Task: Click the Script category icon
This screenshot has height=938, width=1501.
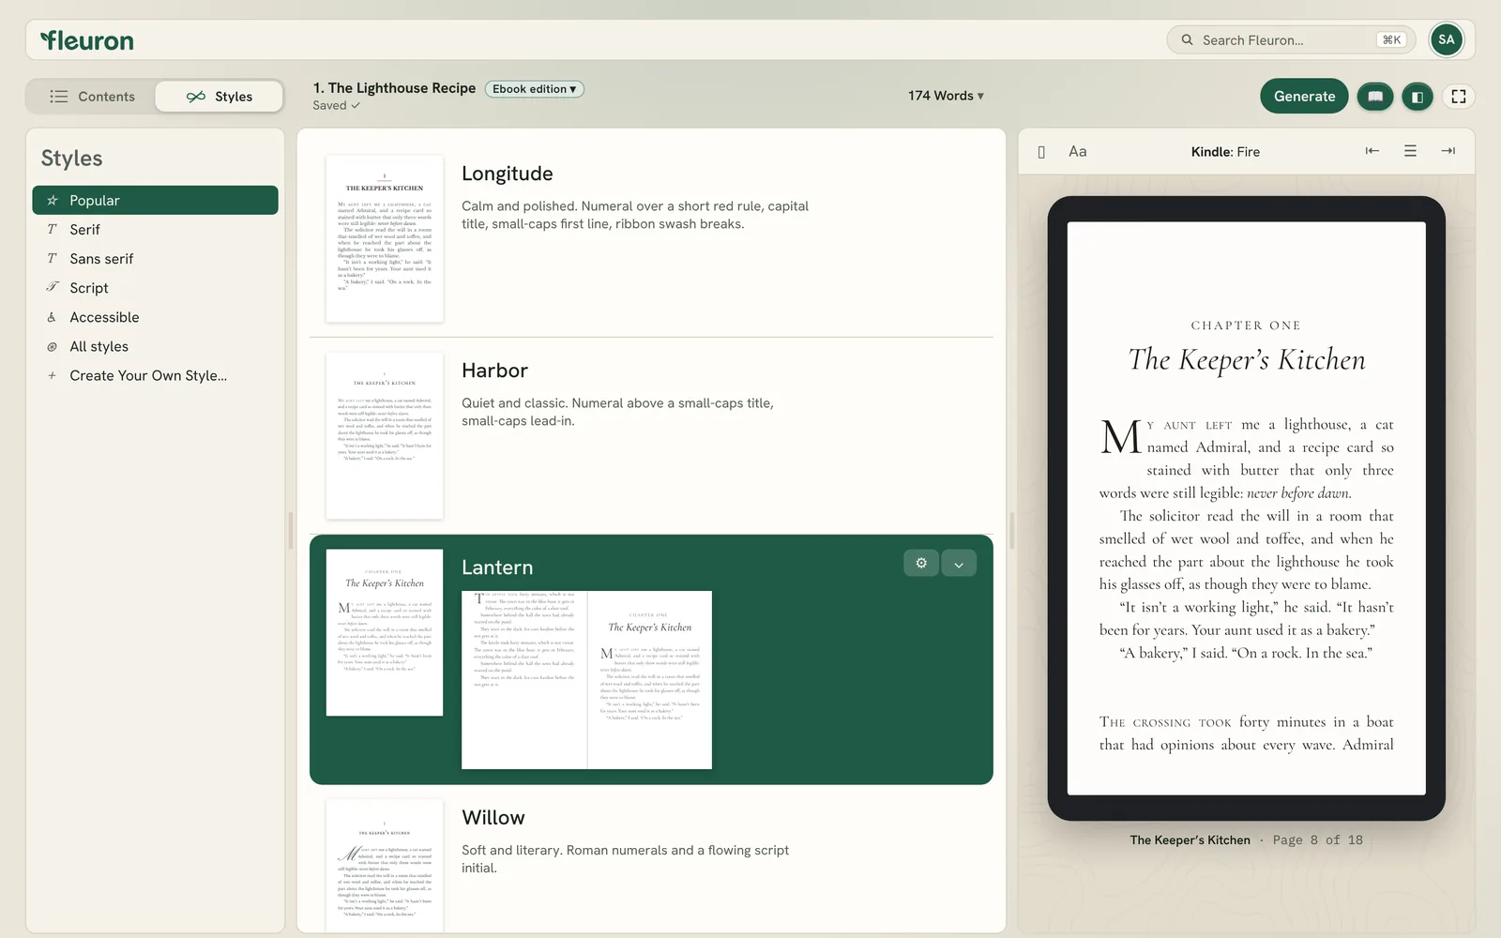Action: [52, 287]
